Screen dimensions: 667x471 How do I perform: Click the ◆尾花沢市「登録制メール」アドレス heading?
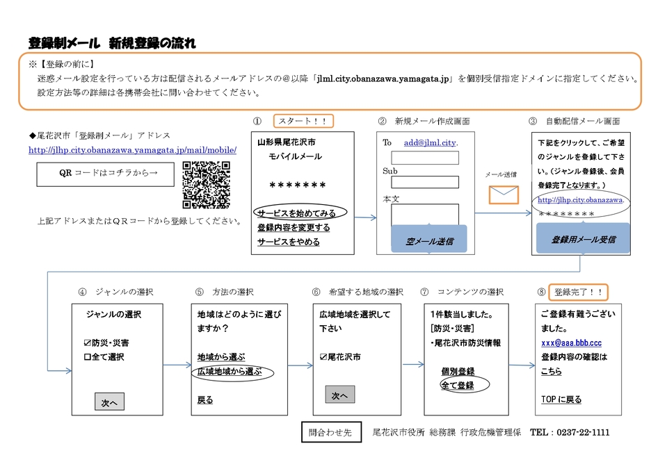pos(99,135)
